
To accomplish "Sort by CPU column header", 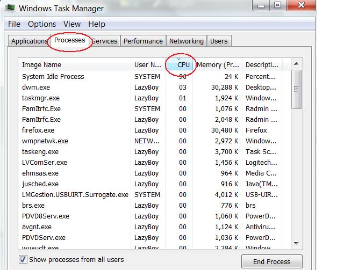I will pyautogui.click(x=179, y=65).
